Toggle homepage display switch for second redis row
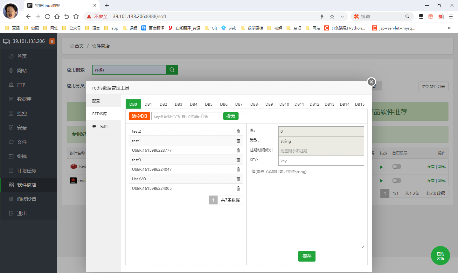Viewport: 458px width, 273px height. coord(397,181)
